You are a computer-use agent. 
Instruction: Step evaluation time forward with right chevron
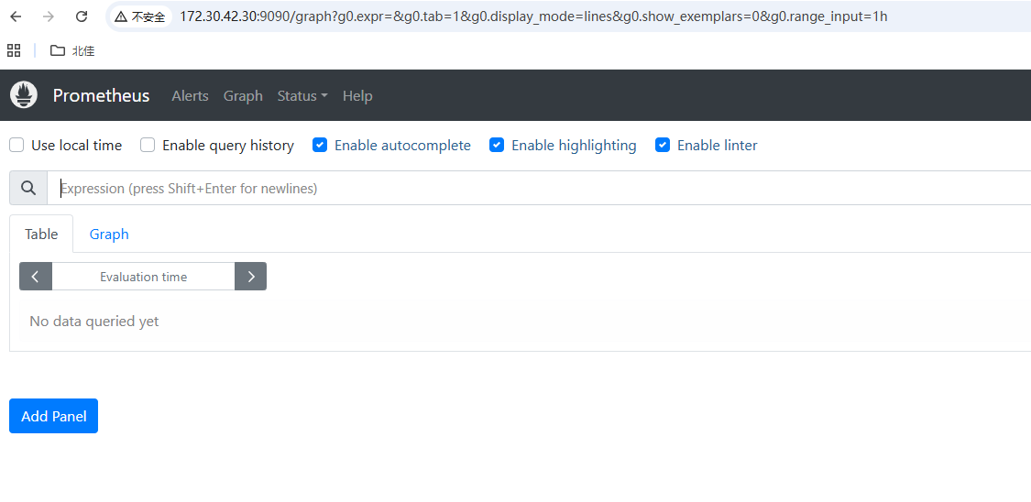pos(251,277)
